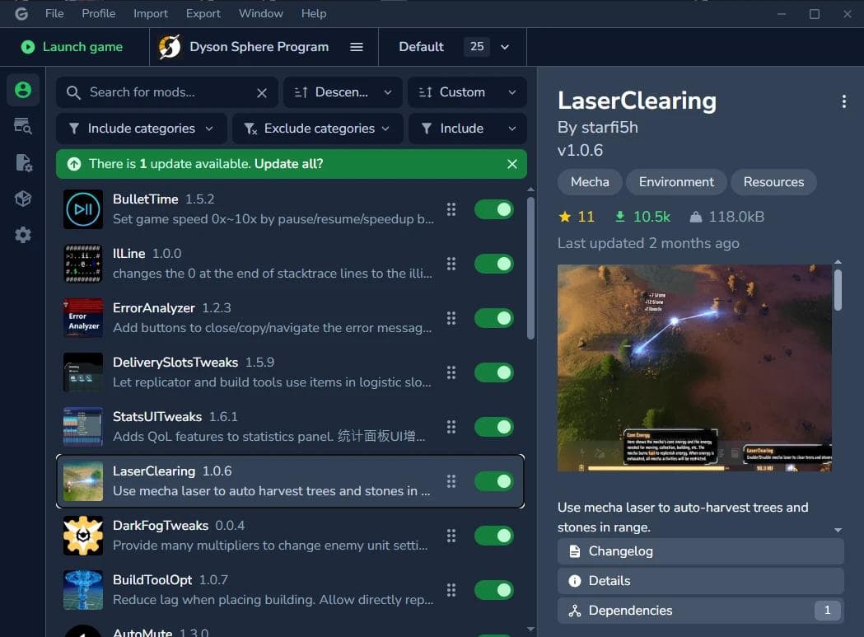Disable the LaserClearing mod toggle
The height and width of the screenshot is (637, 864).
click(x=494, y=481)
